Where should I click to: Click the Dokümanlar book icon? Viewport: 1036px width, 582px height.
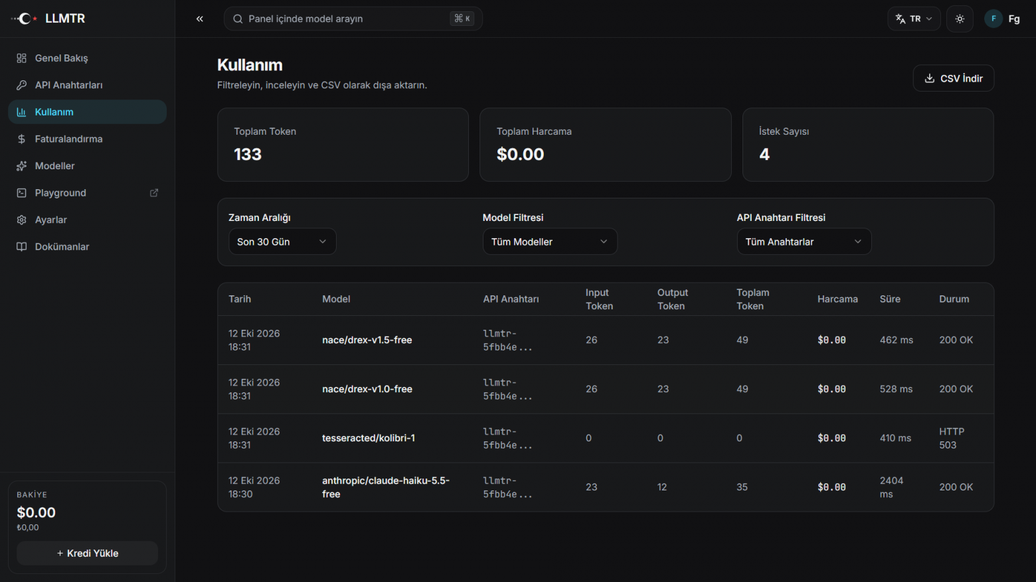point(22,247)
